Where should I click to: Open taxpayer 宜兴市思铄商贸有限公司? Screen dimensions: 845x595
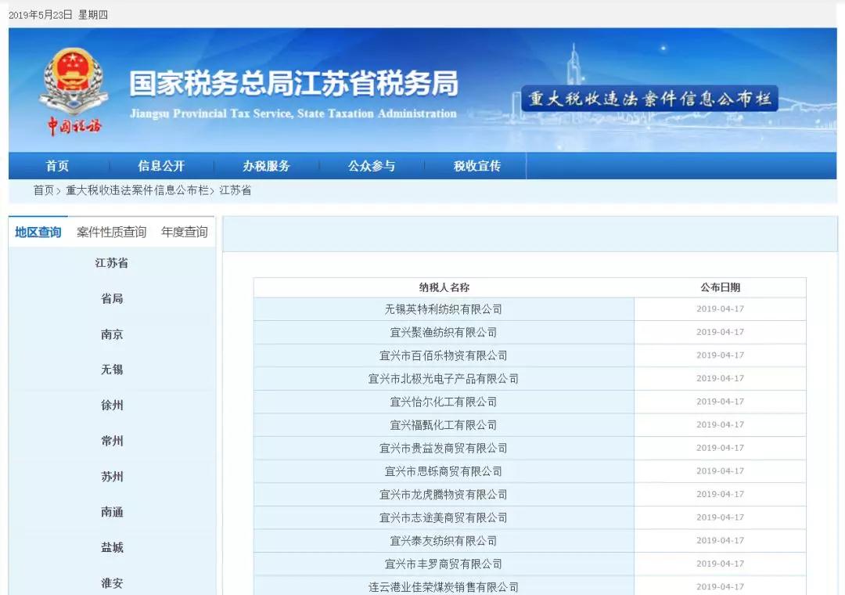click(x=444, y=471)
